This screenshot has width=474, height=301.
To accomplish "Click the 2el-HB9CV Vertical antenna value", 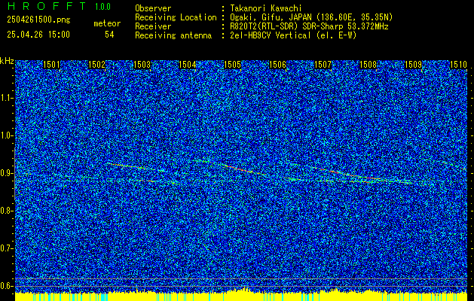I will click(293, 35).
